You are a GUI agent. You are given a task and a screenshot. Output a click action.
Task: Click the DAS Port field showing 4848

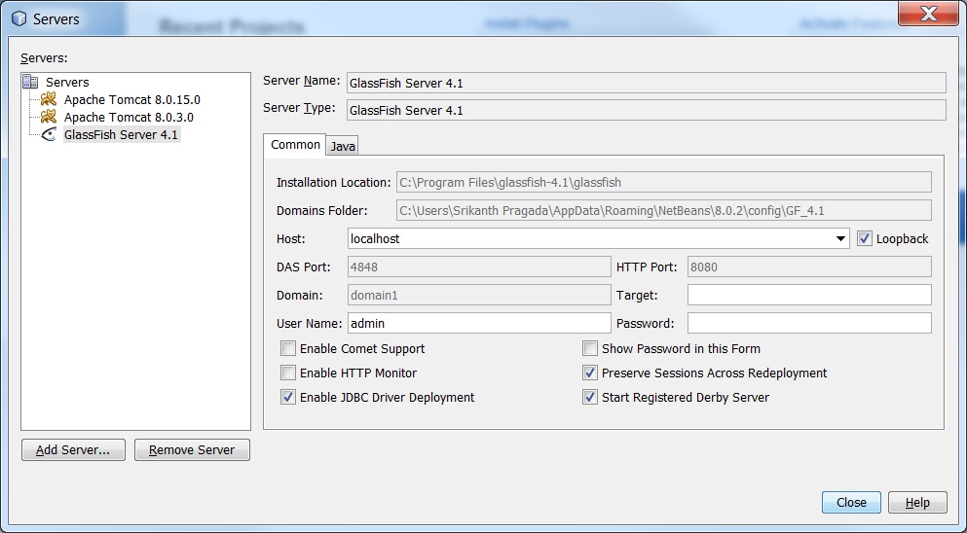[x=479, y=266]
